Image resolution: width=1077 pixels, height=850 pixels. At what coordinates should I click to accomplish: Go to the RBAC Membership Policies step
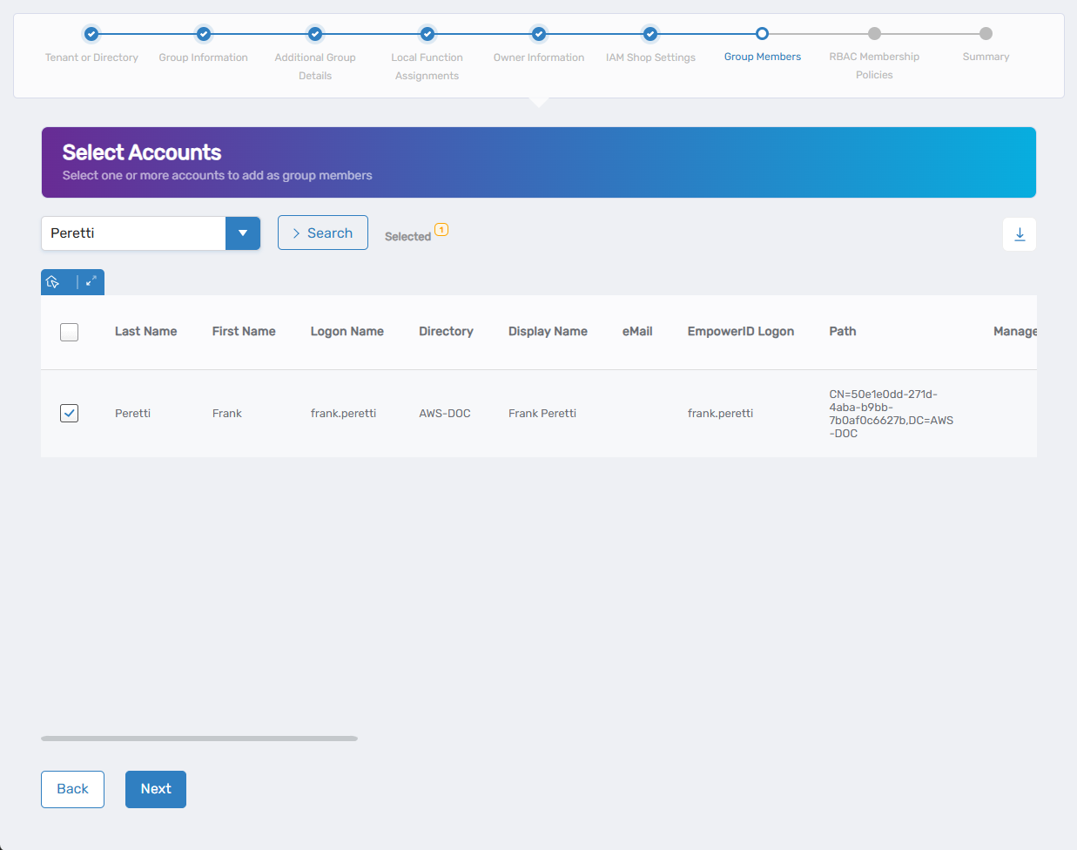pos(874,34)
